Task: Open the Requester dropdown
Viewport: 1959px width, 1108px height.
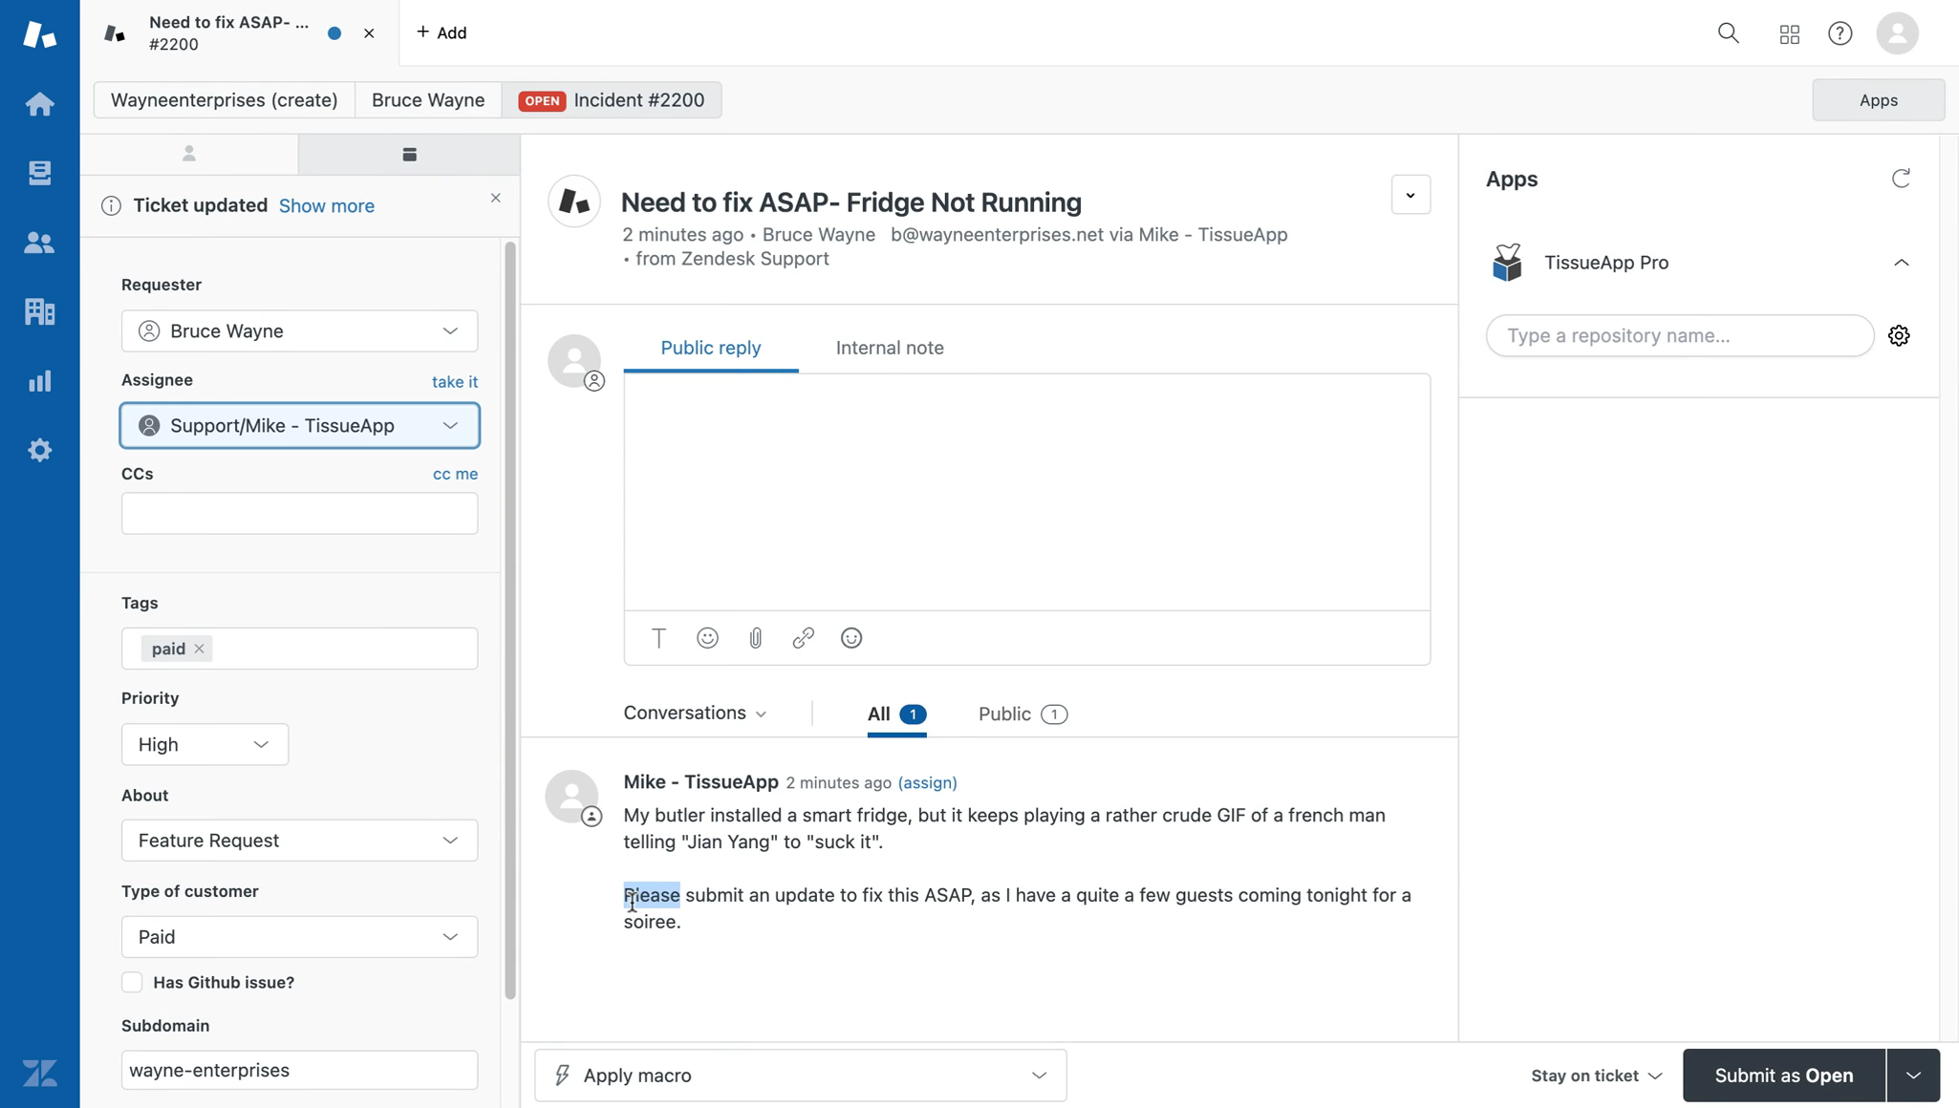Action: click(x=299, y=330)
